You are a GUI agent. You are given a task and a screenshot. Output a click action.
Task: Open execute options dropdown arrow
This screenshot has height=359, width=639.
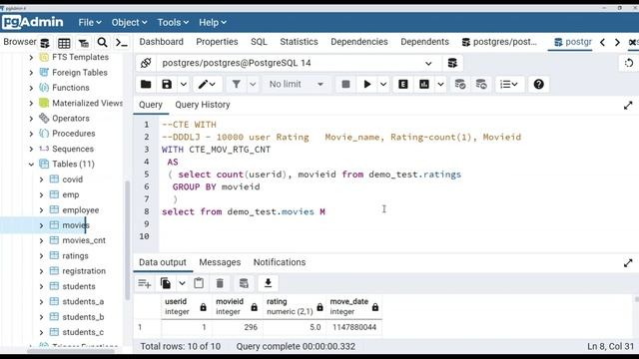[x=383, y=84]
